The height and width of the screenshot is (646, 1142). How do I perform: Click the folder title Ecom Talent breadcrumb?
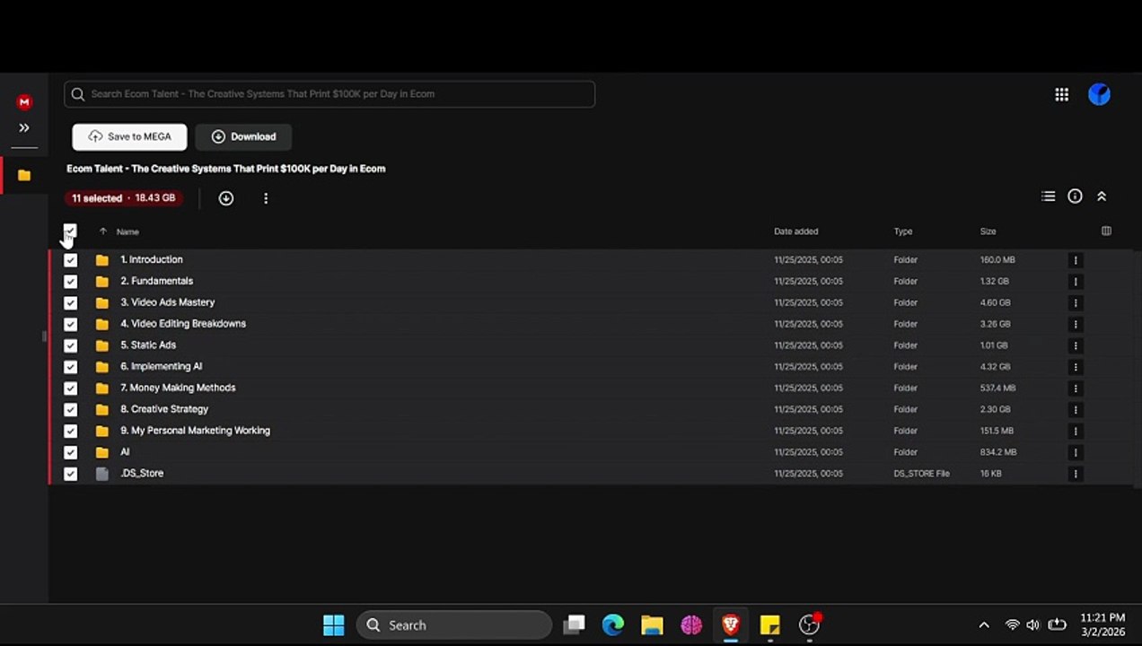click(x=226, y=169)
